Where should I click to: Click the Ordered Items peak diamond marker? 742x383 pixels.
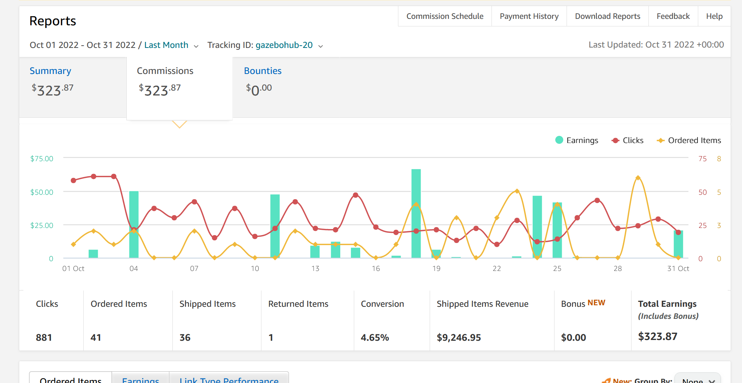tap(638, 178)
